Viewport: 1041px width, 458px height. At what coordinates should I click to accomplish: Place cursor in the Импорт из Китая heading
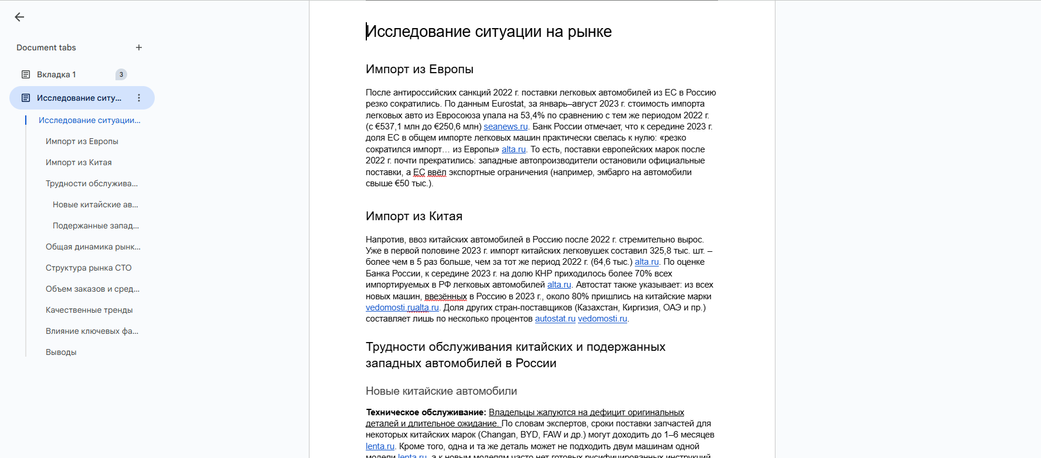(414, 216)
